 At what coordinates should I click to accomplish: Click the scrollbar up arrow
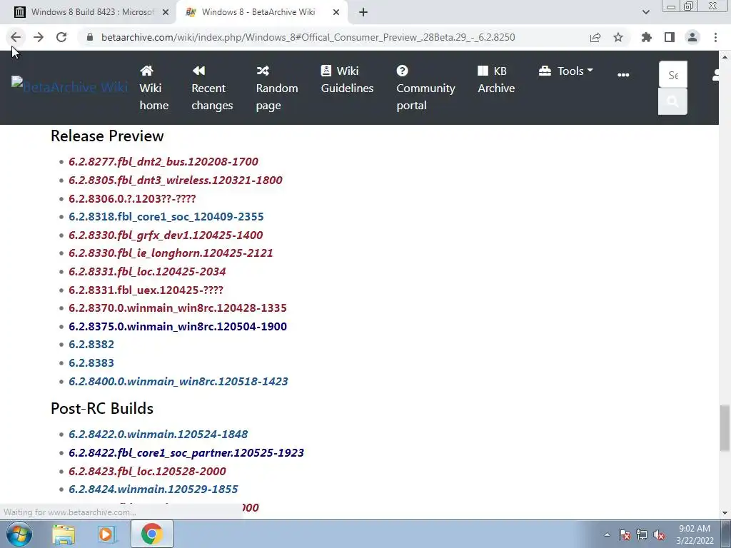[x=725, y=57]
